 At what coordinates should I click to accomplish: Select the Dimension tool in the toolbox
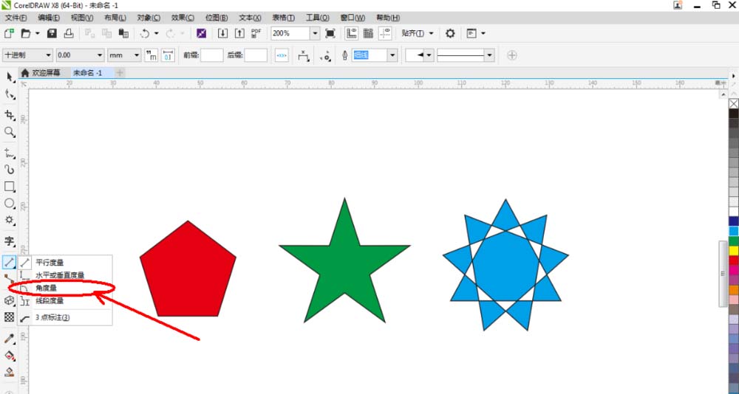[10, 262]
